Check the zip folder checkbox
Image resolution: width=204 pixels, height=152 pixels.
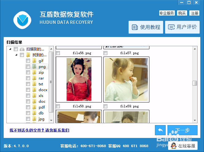(28, 72)
